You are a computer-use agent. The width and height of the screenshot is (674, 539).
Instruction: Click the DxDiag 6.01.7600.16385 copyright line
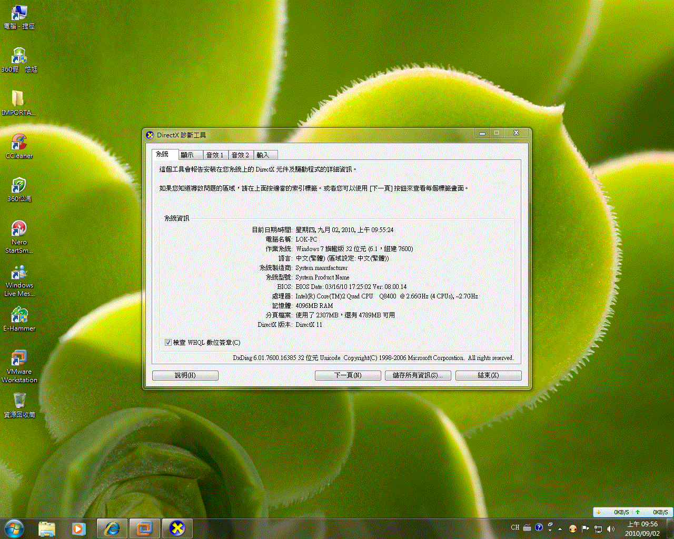point(373,357)
